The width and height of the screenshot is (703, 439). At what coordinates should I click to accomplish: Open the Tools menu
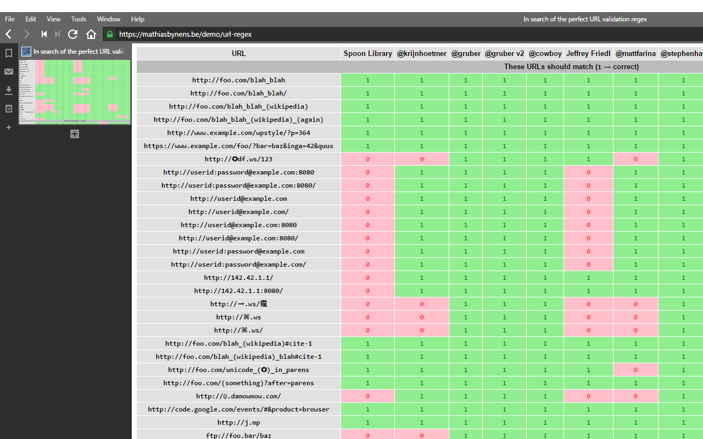tap(79, 19)
